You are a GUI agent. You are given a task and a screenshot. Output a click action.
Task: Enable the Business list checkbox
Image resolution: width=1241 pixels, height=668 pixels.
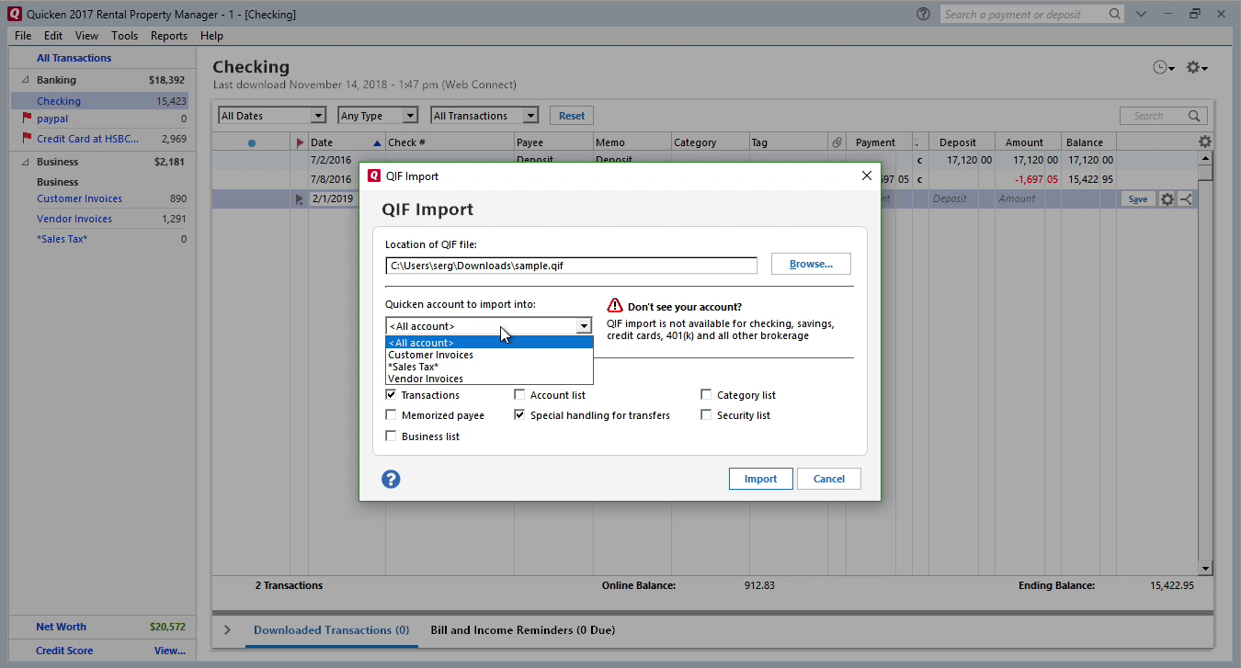click(391, 436)
